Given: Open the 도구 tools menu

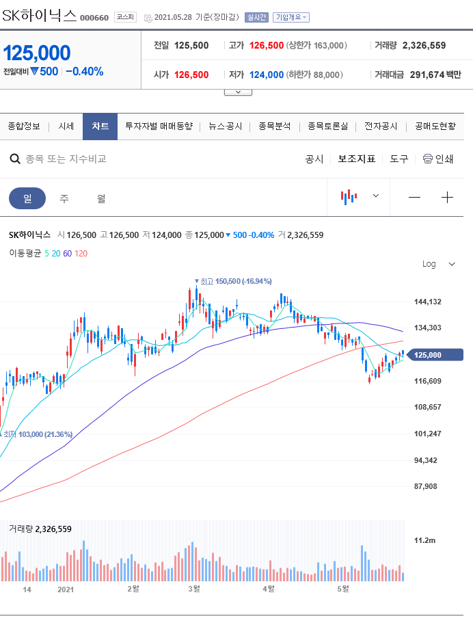Looking at the screenshot, I should tap(398, 159).
